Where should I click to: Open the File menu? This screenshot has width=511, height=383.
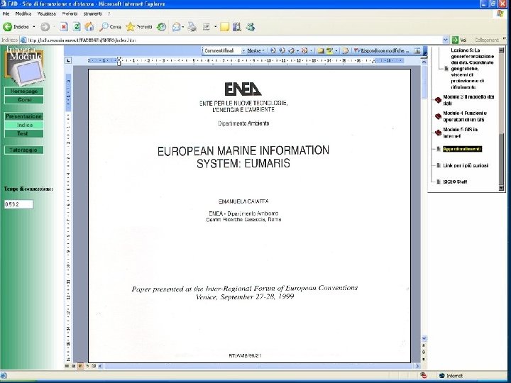tap(6, 13)
